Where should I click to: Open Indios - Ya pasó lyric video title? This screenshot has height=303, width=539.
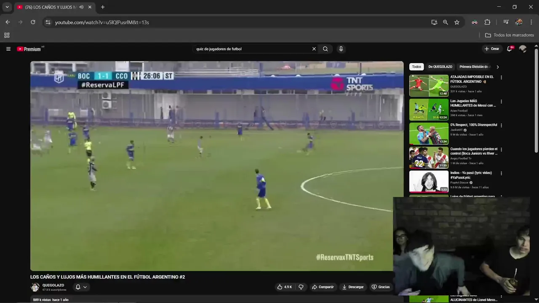pyautogui.click(x=471, y=175)
